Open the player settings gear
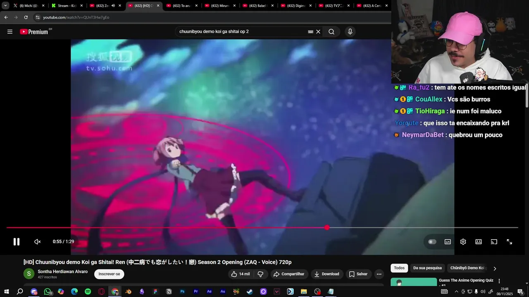This screenshot has width=529, height=297. [x=463, y=242]
